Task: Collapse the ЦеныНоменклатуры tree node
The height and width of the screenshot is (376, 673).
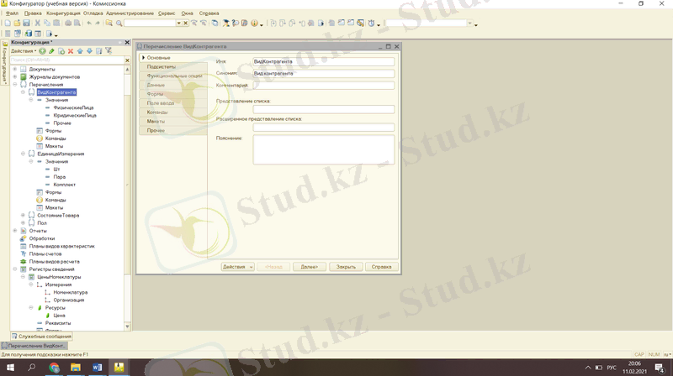Action: coord(23,277)
